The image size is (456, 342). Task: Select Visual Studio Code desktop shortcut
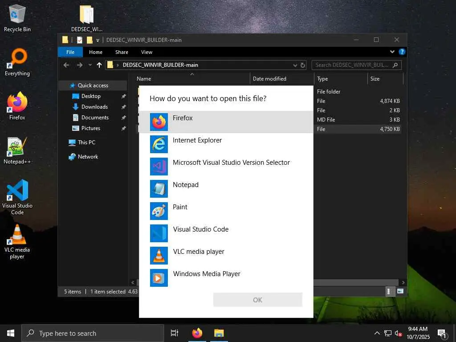click(x=17, y=197)
